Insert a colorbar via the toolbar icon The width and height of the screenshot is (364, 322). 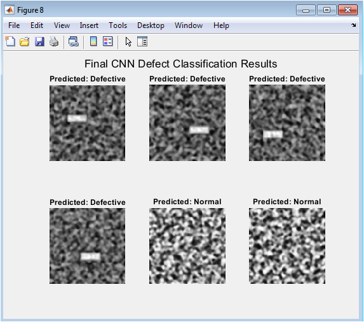(x=93, y=42)
